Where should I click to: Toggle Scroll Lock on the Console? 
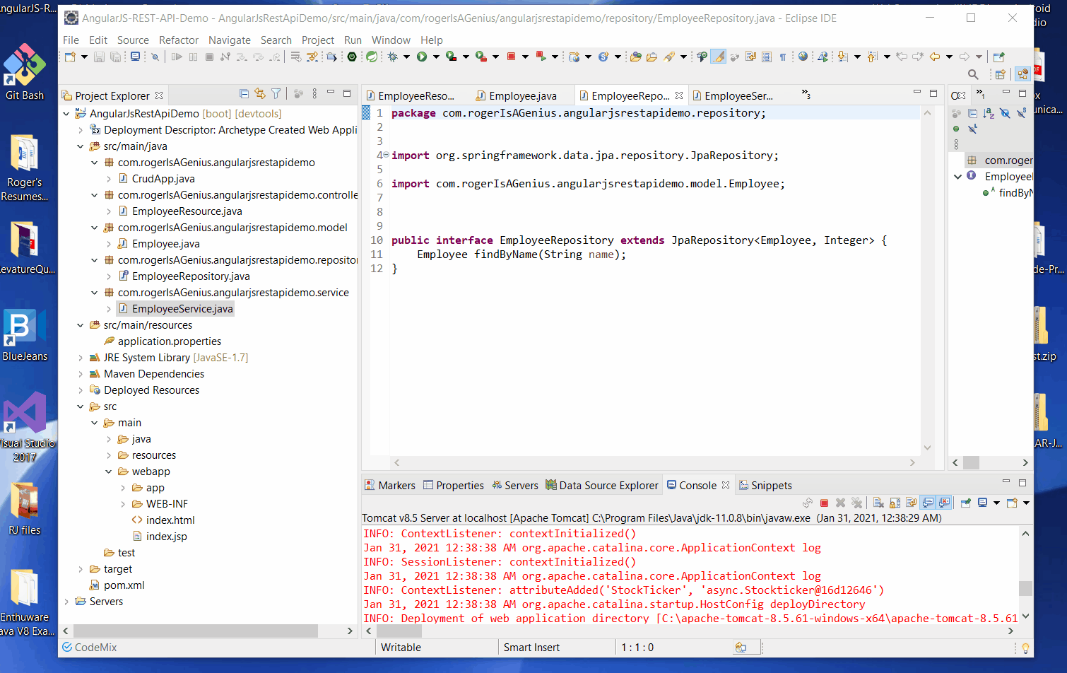pyautogui.click(x=895, y=502)
